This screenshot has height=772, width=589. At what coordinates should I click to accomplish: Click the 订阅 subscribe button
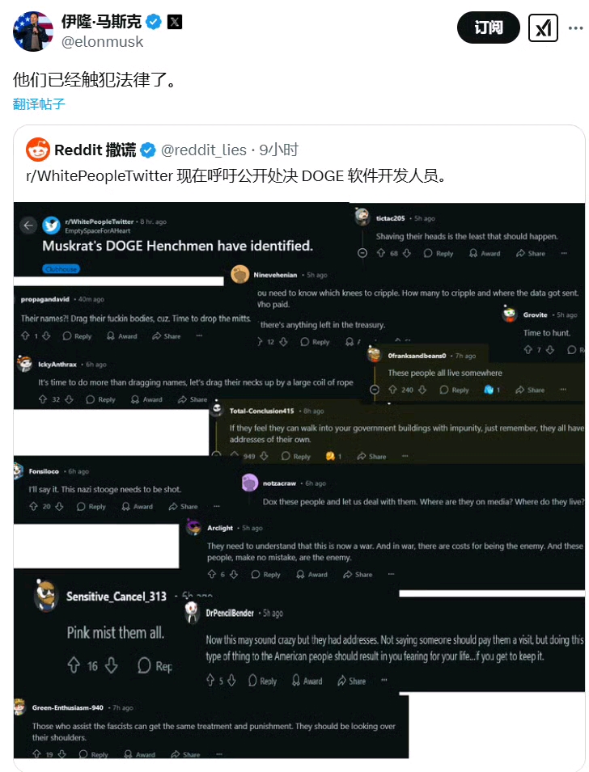488,27
